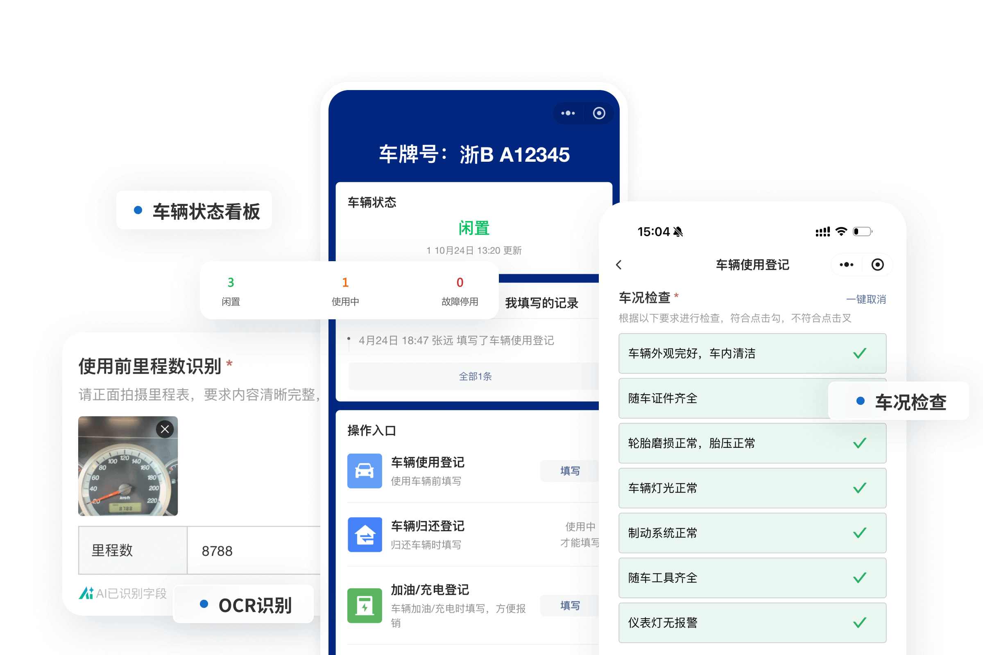
Task: Tap 填写 next to 车辆使用登记
Action: click(570, 471)
